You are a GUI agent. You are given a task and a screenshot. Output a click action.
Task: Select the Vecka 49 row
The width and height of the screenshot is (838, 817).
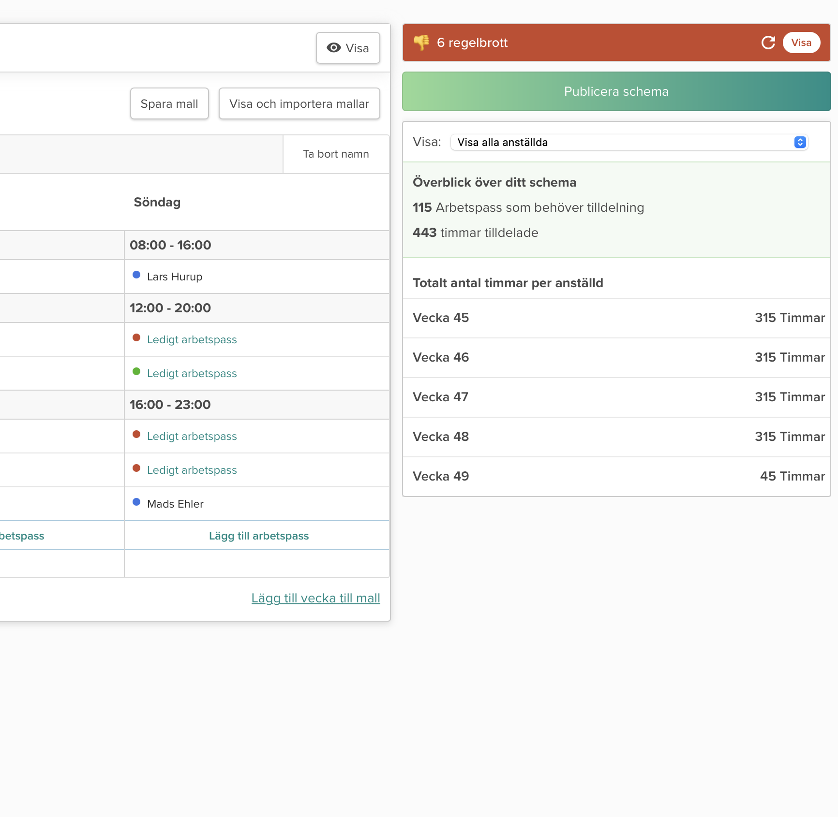pyautogui.click(x=616, y=476)
